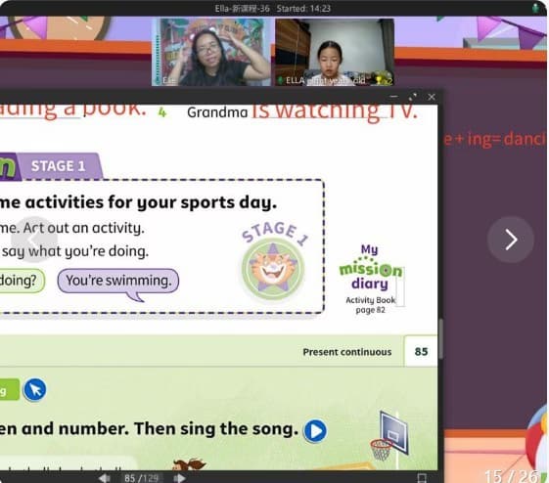The height and width of the screenshot is (483, 549).
Task: Click the bottom-right square toolbar icon
Action: point(422,478)
